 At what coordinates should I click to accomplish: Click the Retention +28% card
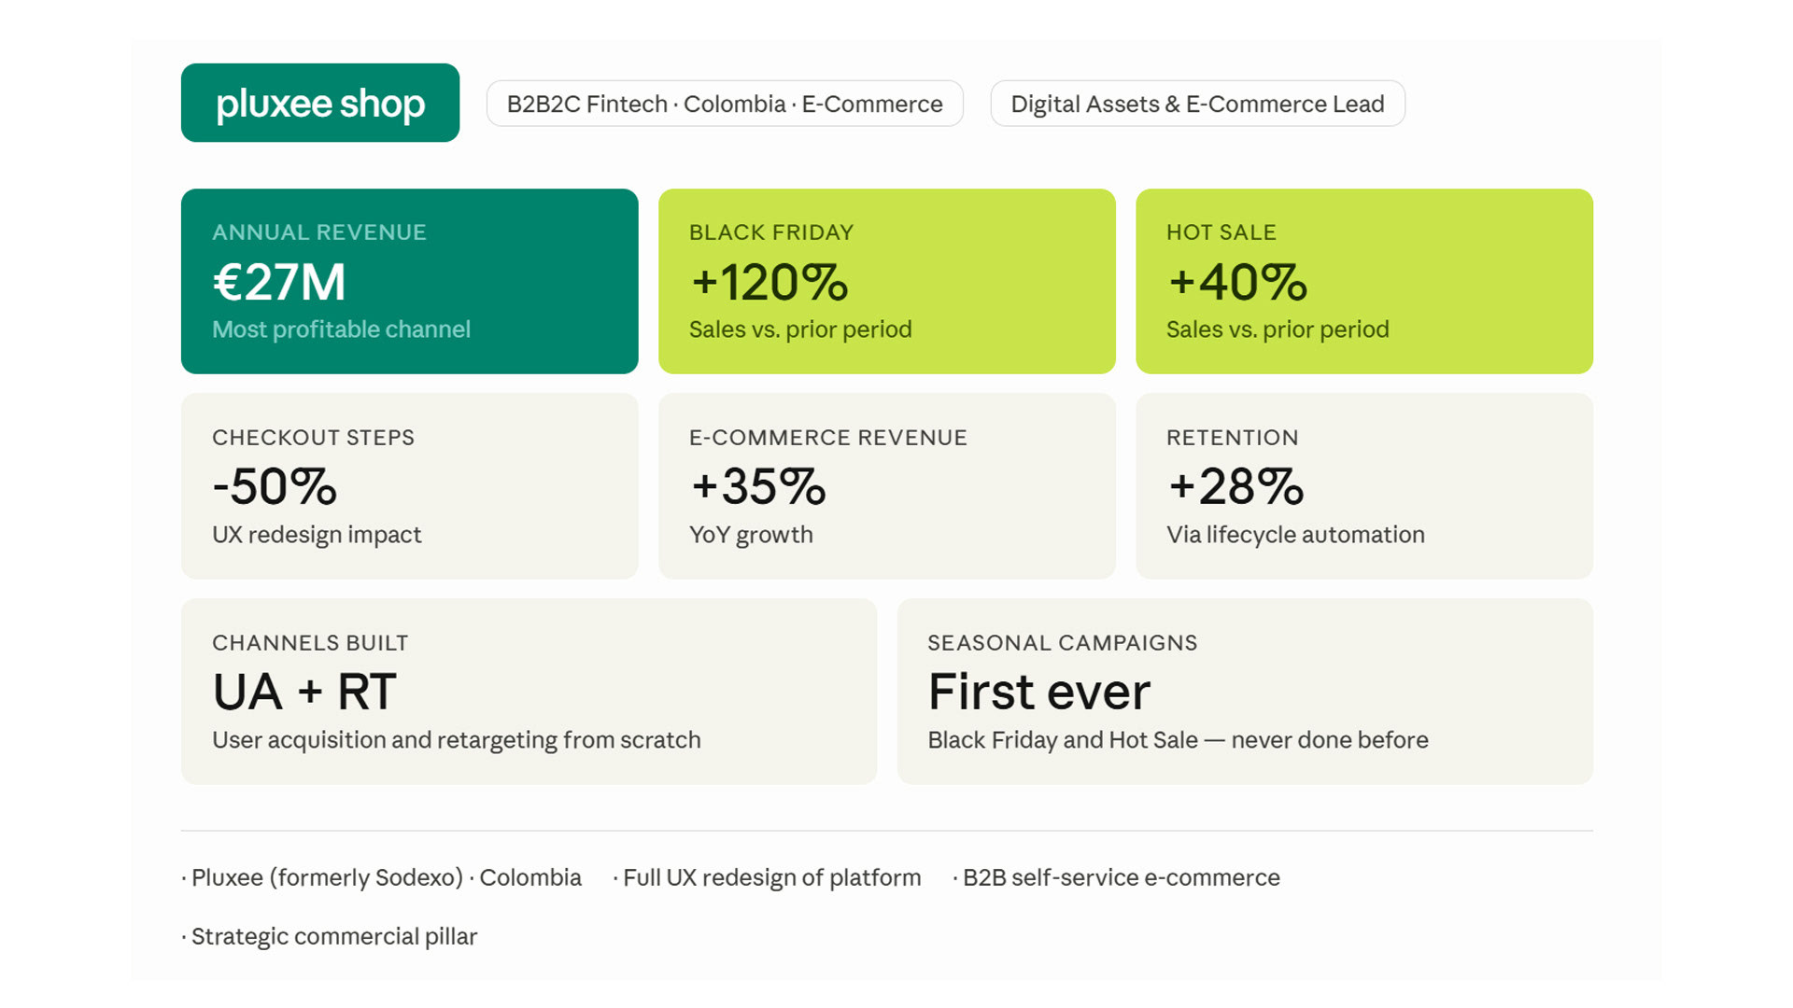tap(1363, 485)
